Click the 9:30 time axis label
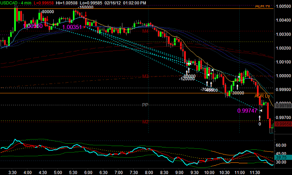The width and height of the screenshot is (292, 175). point(194,173)
